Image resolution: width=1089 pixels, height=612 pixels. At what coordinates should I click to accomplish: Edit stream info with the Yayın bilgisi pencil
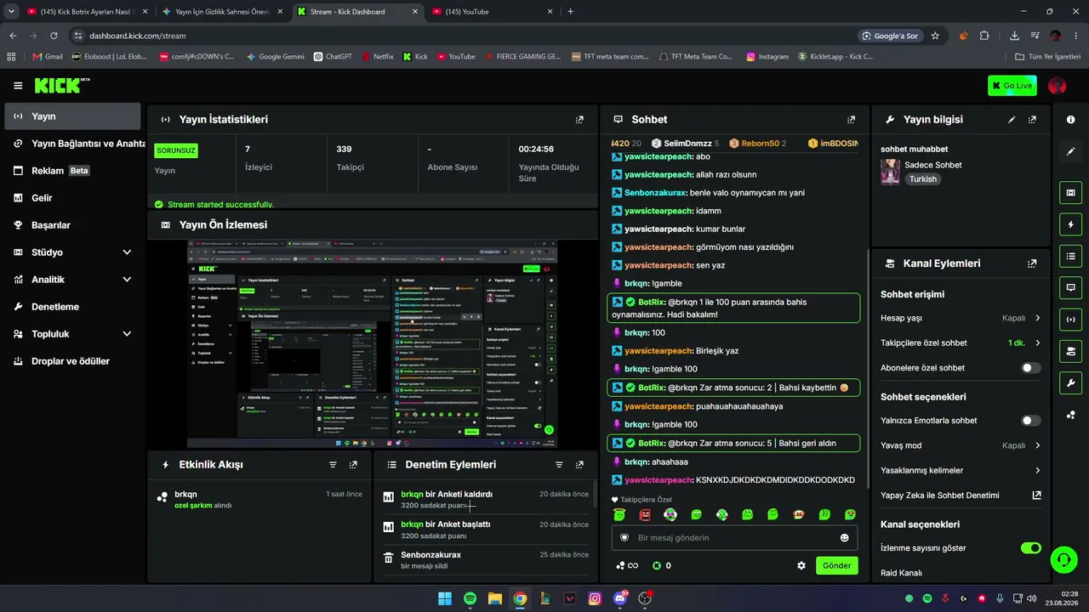(1012, 120)
